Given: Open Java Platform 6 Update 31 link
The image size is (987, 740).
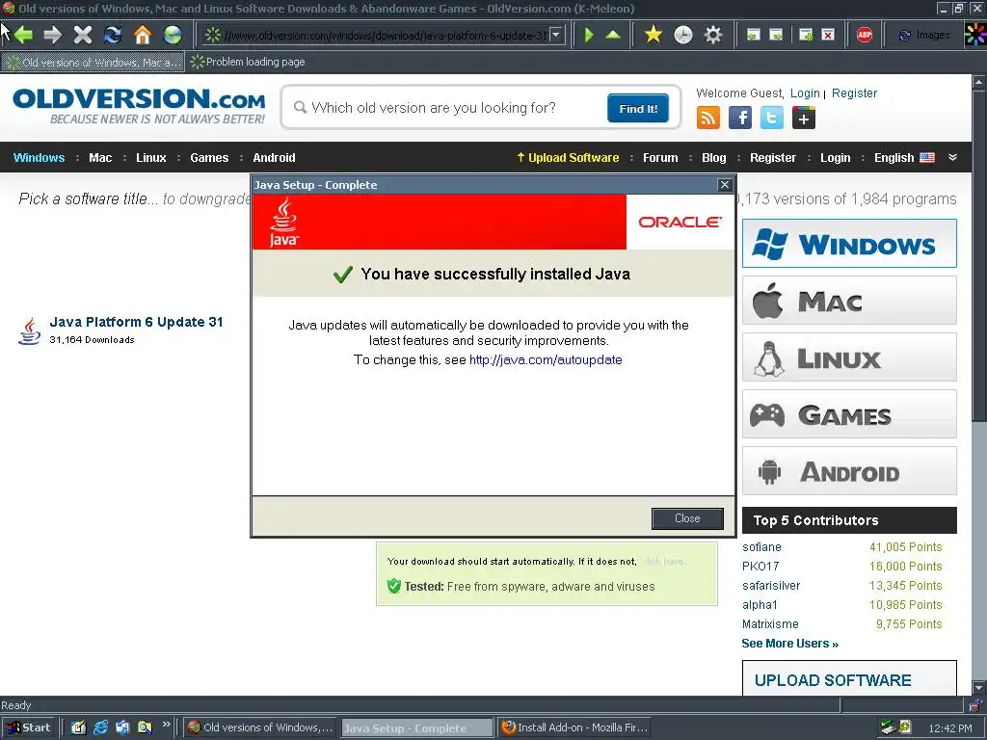Looking at the screenshot, I should tap(136, 322).
